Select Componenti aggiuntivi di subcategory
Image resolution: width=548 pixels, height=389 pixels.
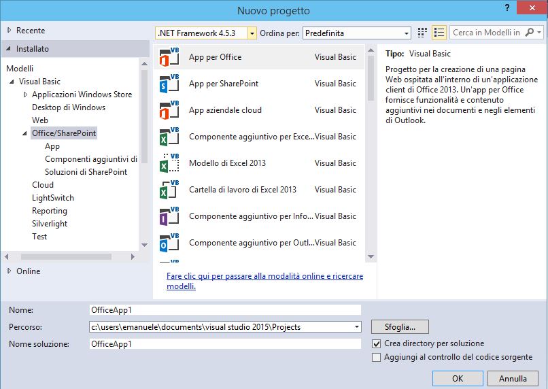click(91, 159)
